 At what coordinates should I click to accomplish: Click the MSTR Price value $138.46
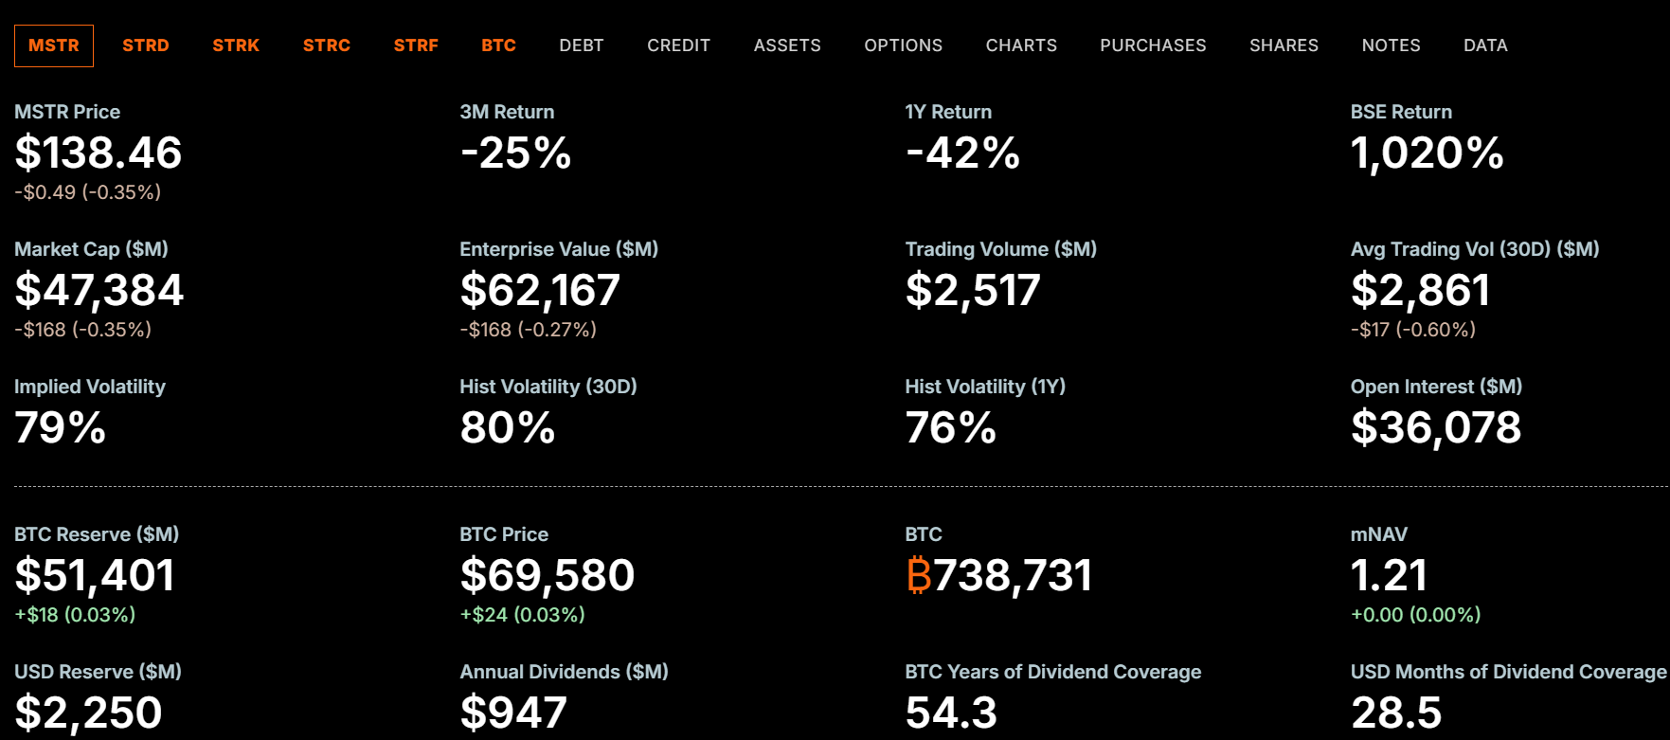pyautogui.click(x=99, y=153)
